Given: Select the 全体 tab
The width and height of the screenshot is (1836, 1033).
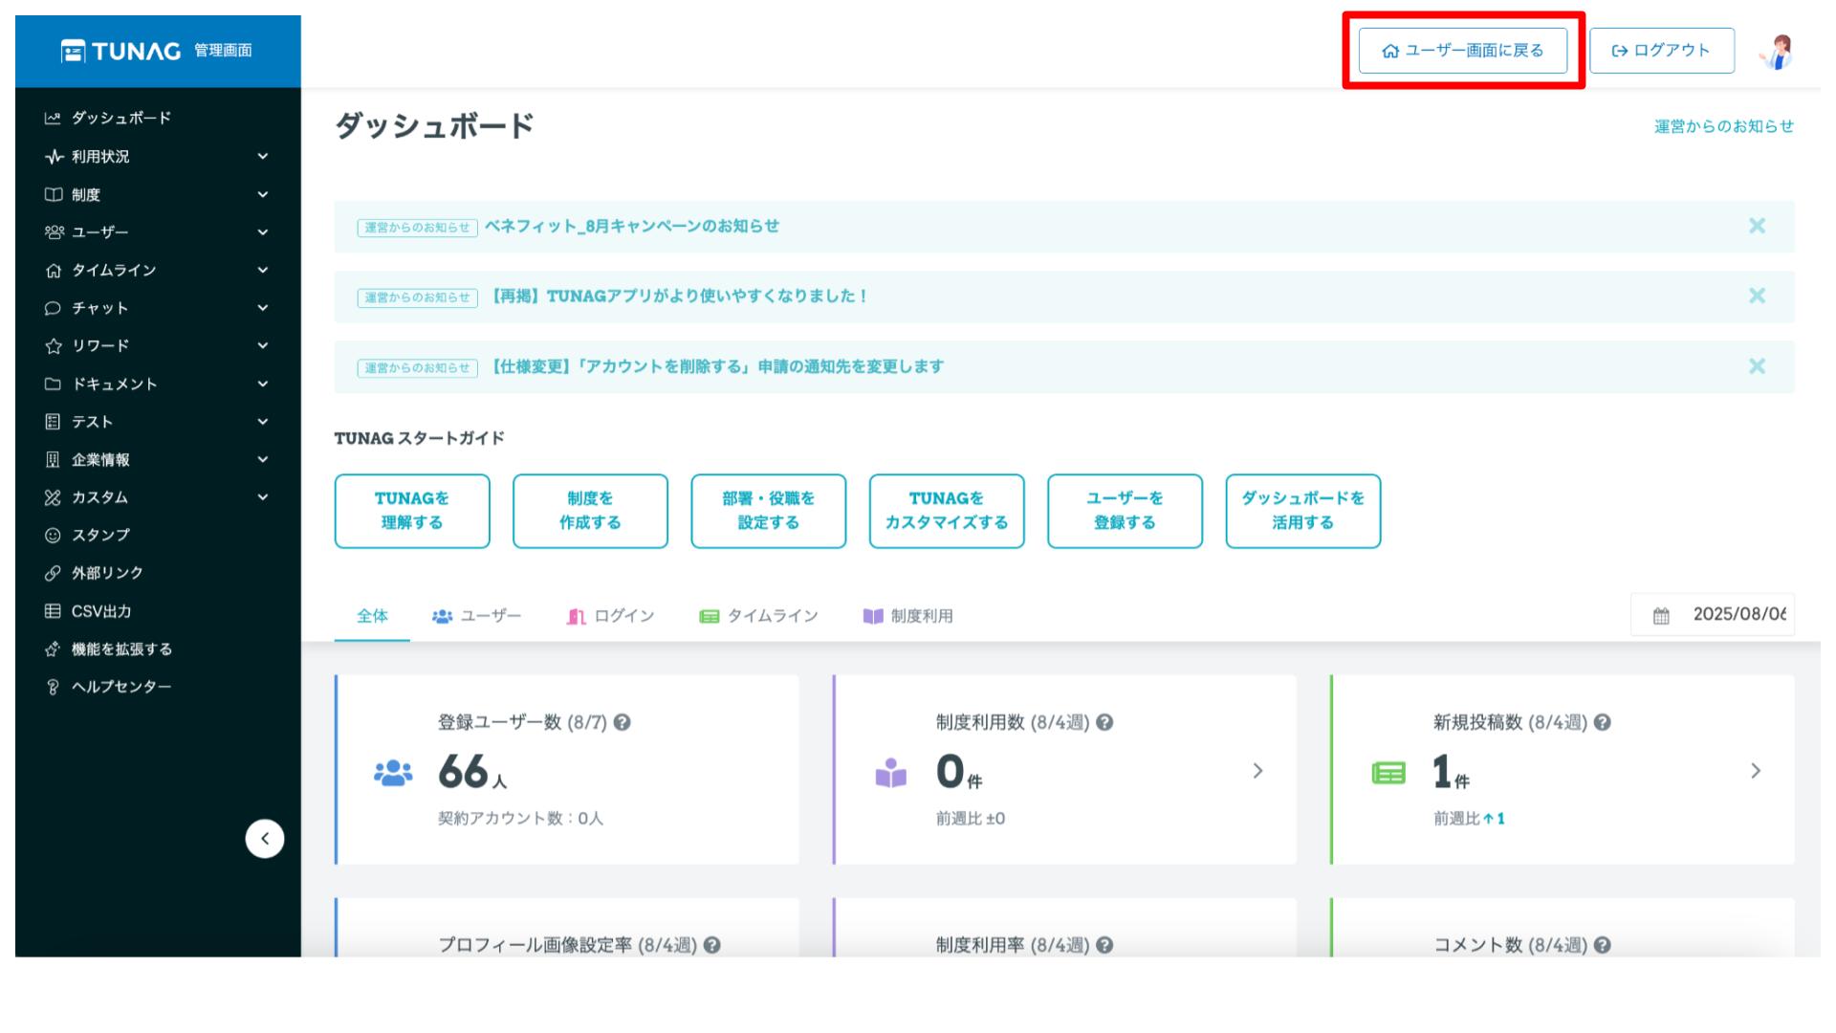Looking at the screenshot, I should tap(372, 616).
